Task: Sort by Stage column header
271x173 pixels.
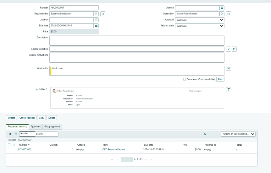Action: coord(239,145)
